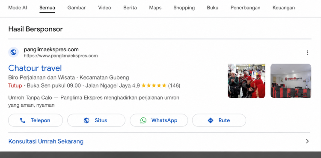Expand the chevron beside Konsultasi Umrah Sekarang
Screen dimensions: 321x158
click(x=307, y=141)
